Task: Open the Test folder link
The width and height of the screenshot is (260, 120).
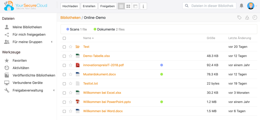Action: coord(86,47)
